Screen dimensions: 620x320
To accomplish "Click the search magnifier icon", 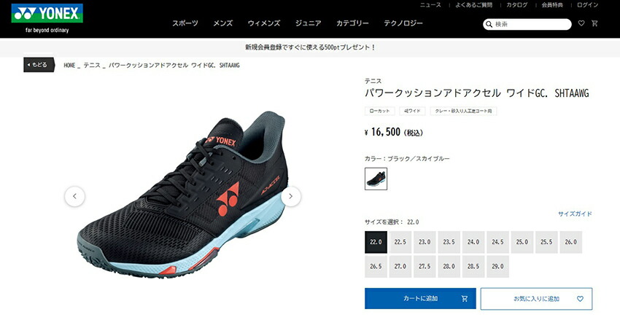I will point(489,25).
